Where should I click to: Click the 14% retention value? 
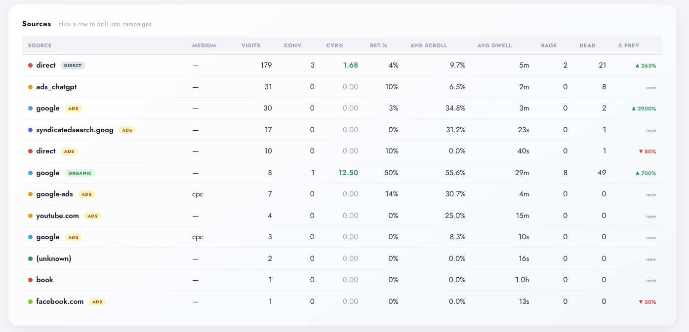[x=392, y=194]
